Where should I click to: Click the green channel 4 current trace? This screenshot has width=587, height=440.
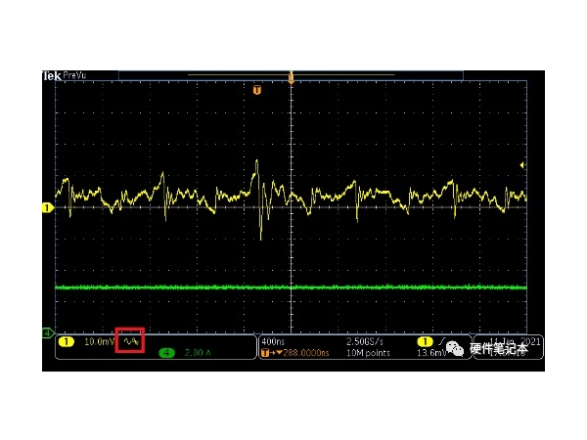pos(291,287)
